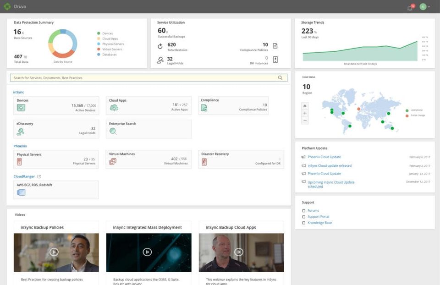440x285 pixels.
Task: Zoom out on the cloud status map
Action: point(305,121)
